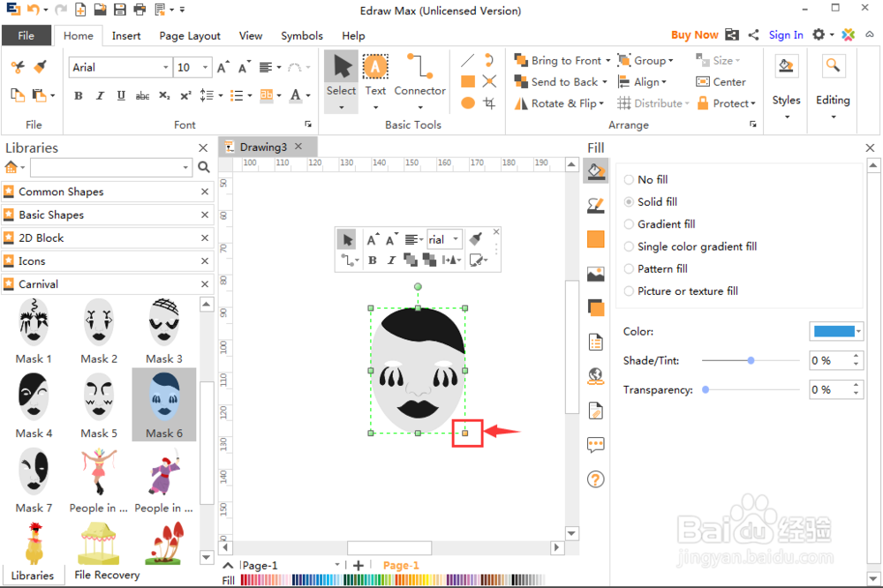Image resolution: width=883 pixels, height=588 pixels.
Task: Select the crop tool icon
Action: (x=489, y=103)
